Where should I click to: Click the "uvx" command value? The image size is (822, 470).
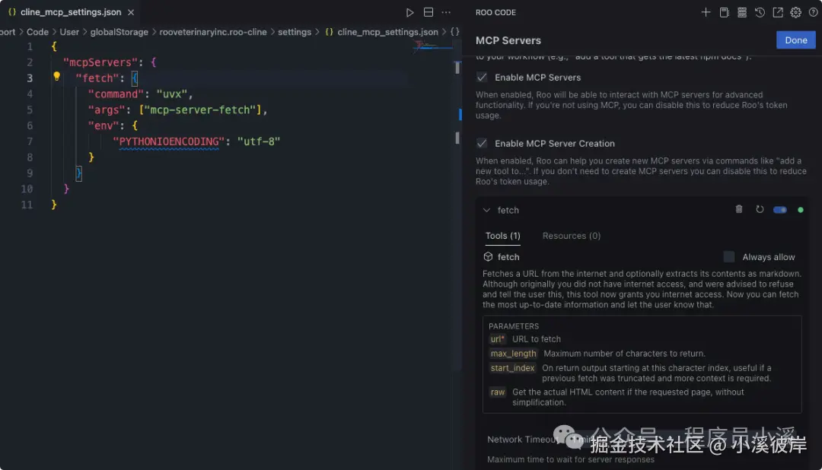tap(171, 94)
